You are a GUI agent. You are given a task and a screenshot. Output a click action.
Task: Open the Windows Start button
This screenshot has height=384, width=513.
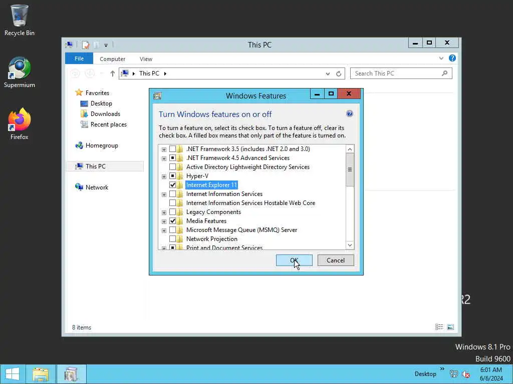pos(13,374)
